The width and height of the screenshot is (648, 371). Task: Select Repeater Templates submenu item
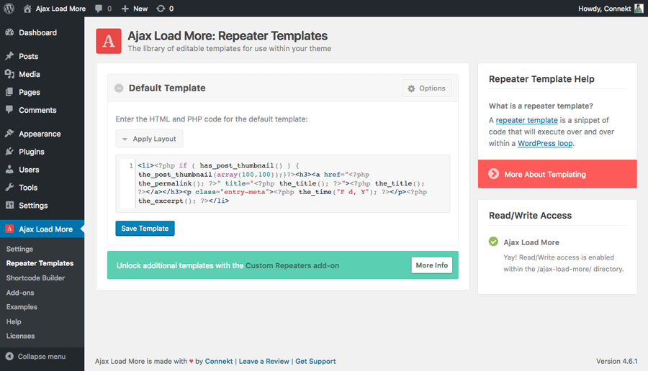pyautogui.click(x=40, y=263)
